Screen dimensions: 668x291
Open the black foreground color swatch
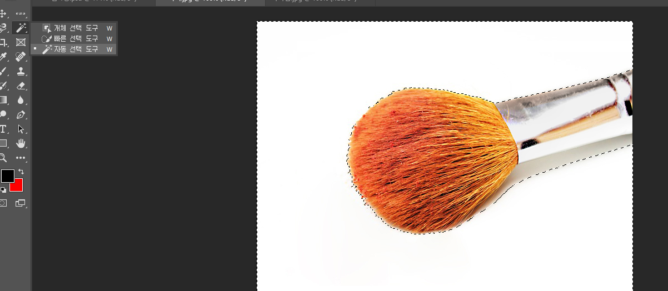(7, 176)
